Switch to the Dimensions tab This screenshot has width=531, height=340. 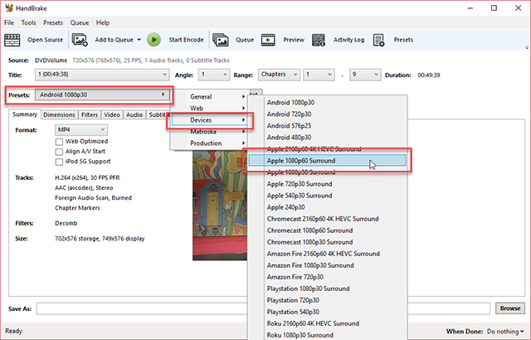(x=59, y=114)
